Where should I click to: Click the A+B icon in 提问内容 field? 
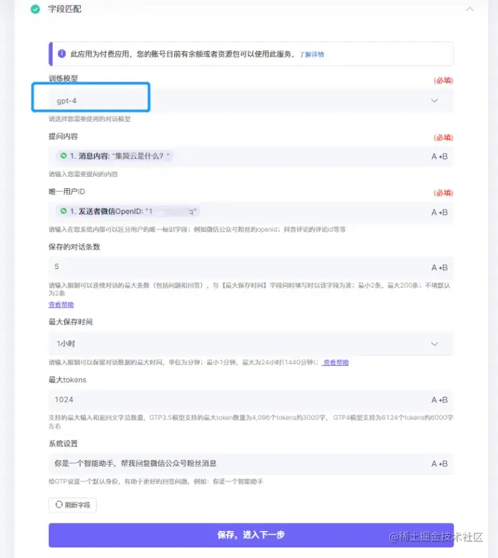tap(439, 156)
